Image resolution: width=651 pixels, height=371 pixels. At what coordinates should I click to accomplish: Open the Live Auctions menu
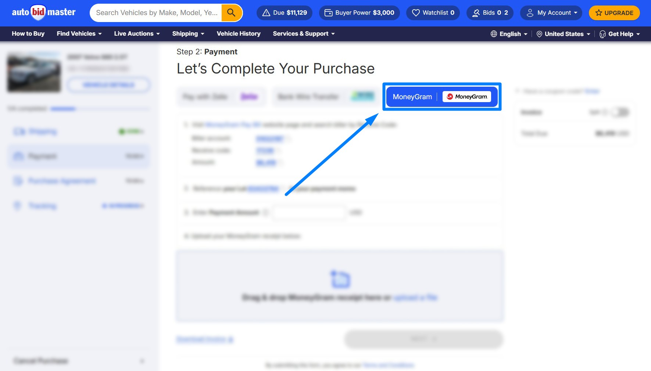(137, 34)
